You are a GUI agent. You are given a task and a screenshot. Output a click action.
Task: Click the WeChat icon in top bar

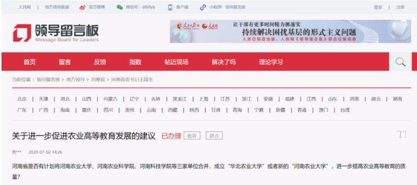click(x=119, y=7)
